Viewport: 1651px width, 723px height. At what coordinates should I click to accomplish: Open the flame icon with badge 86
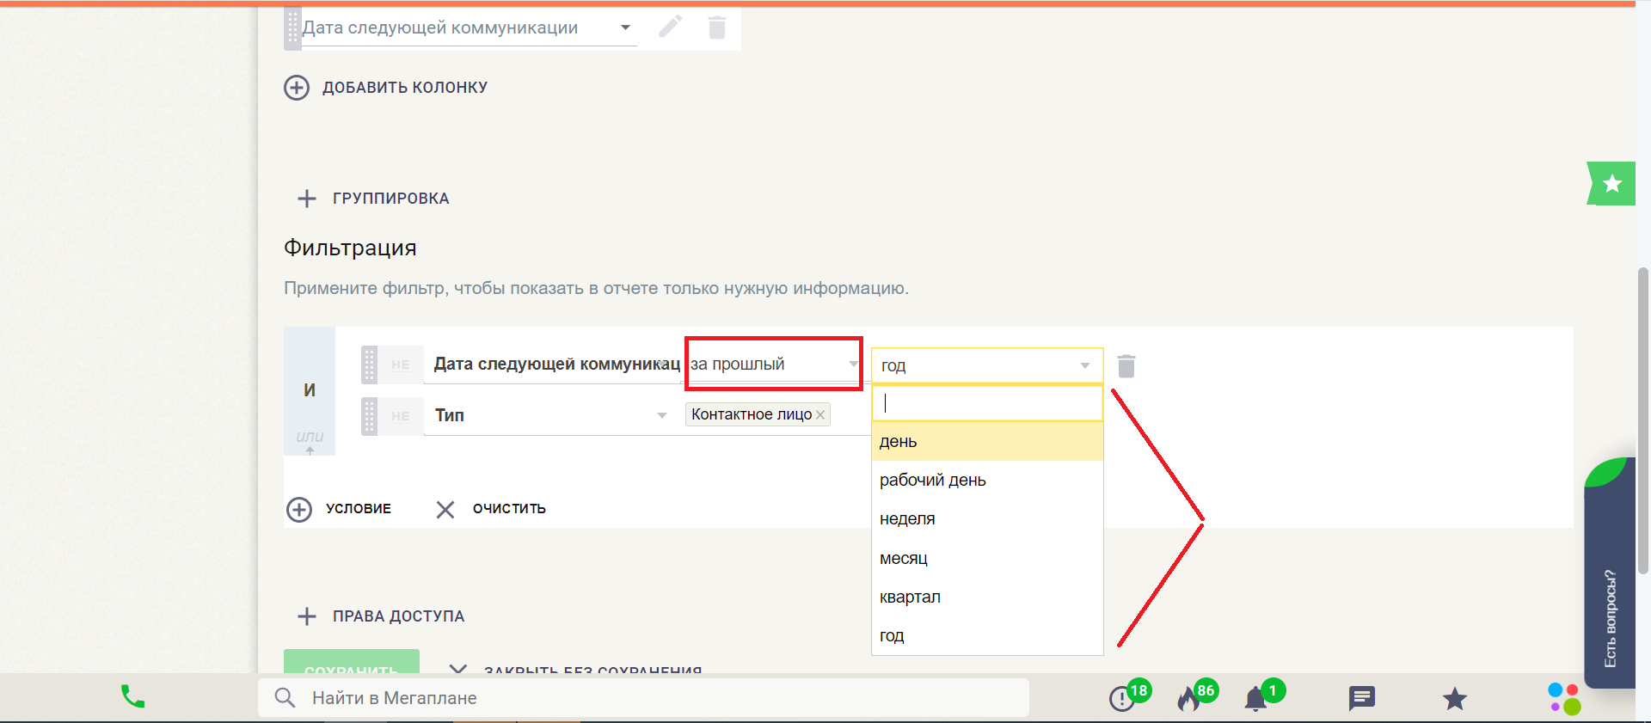1189,698
